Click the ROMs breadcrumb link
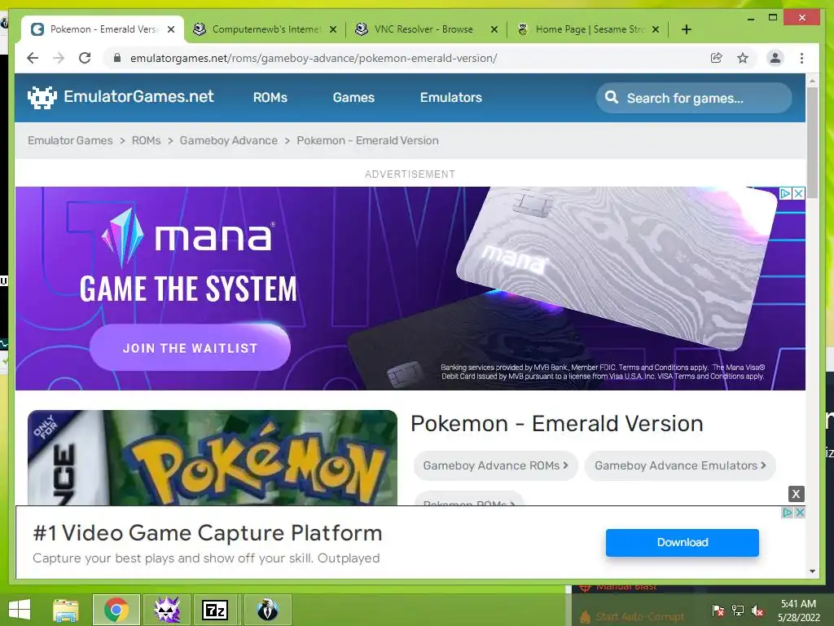Image resolution: width=834 pixels, height=626 pixels. 147,140
